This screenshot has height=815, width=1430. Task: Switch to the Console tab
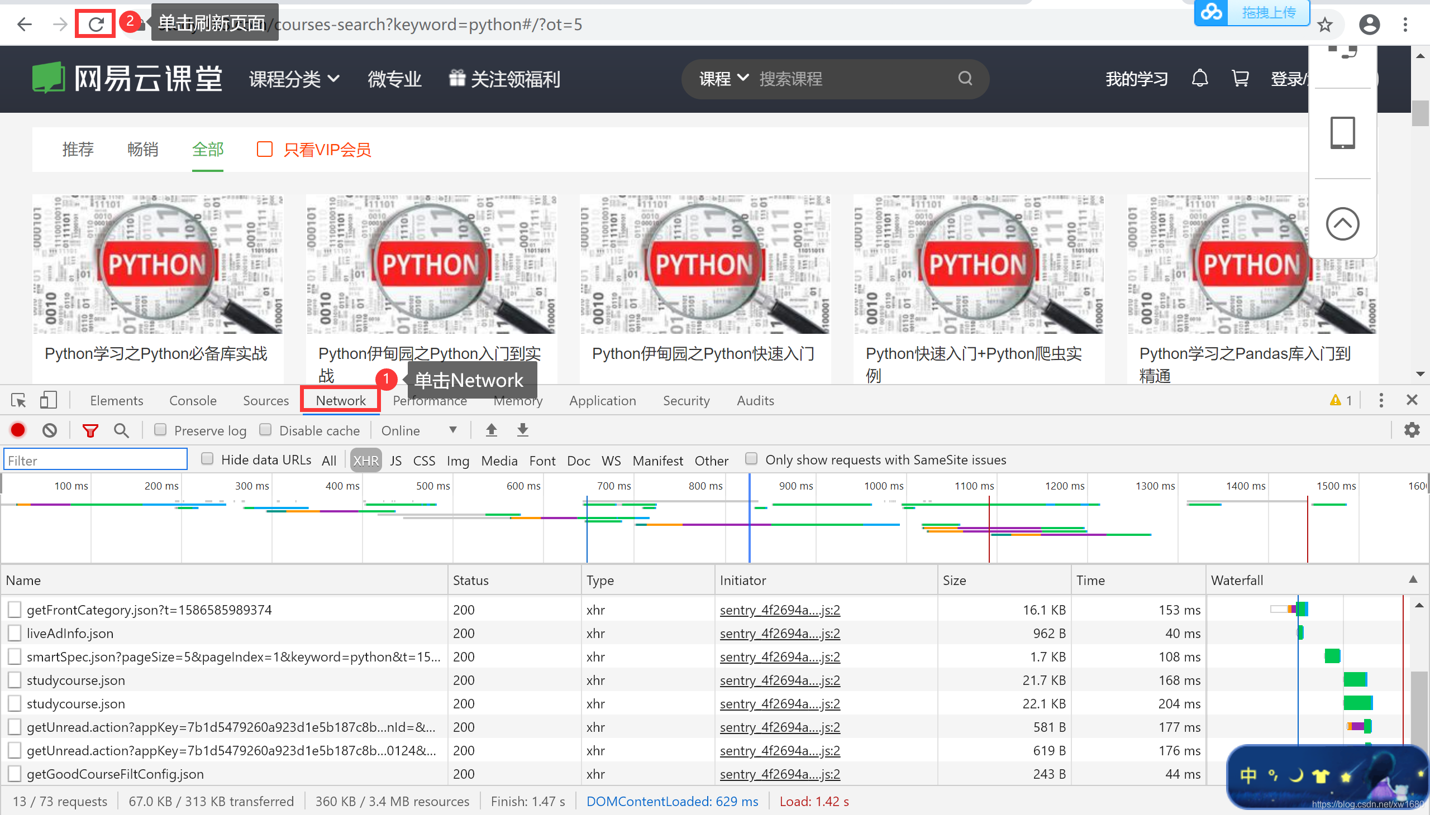[x=193, y=400]
